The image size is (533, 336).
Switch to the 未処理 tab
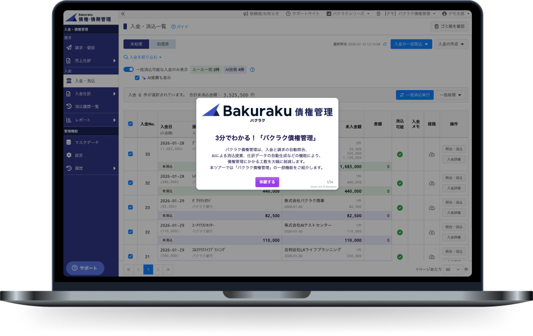click(x=136, y=44)
